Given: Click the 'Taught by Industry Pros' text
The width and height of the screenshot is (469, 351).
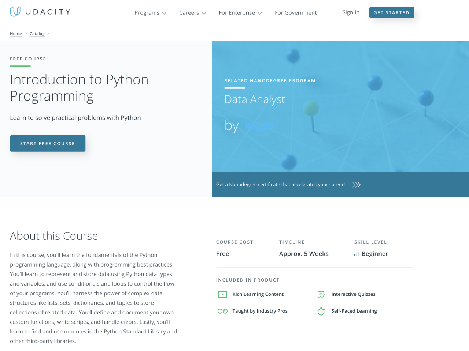Looking at the screenshot, I should 260,311.
